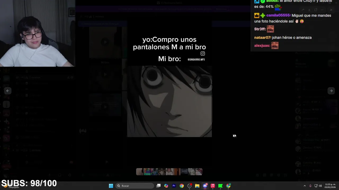The width and height of the screenshot is (339, 190).
Task: Select the eighth thumbnail in the carousel
Action: 191,172
